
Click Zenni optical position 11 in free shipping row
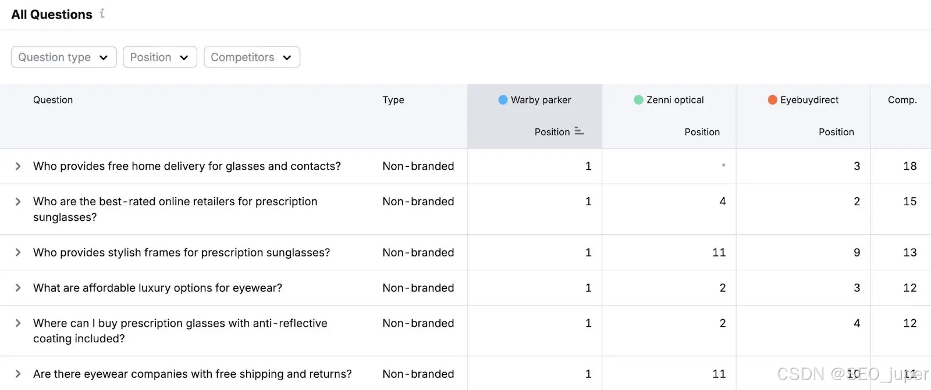[719, 374]
